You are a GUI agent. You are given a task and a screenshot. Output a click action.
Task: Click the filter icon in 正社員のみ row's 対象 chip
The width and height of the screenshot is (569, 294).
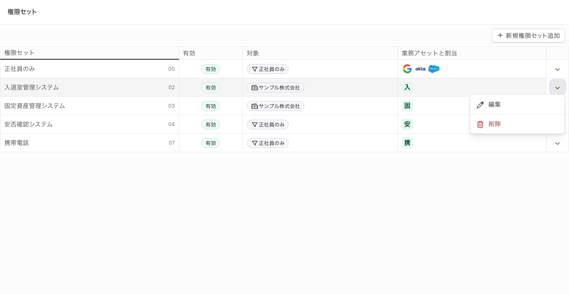(255, 69)
